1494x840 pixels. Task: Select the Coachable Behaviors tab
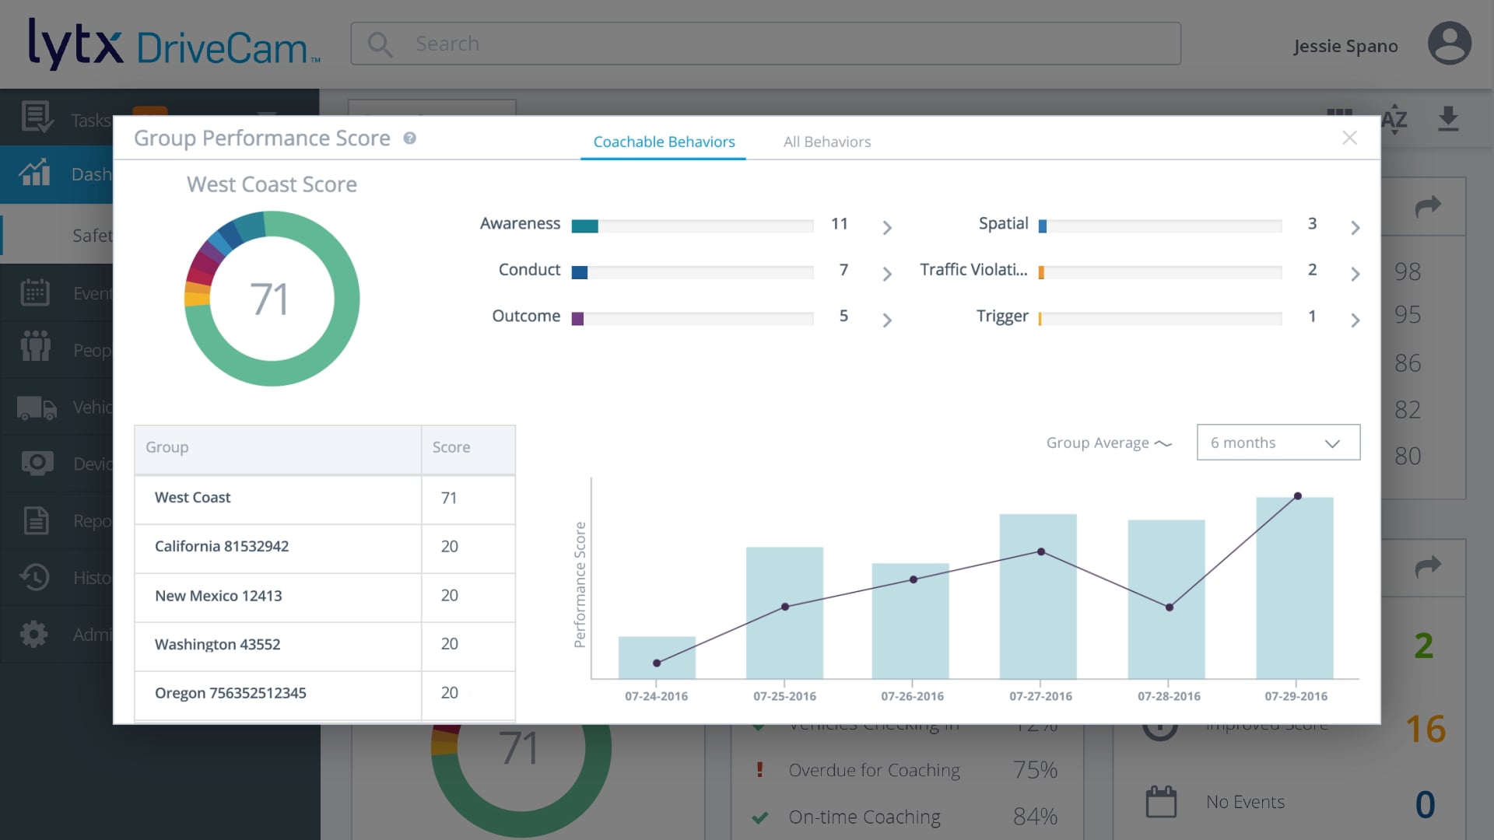point(663,142)
